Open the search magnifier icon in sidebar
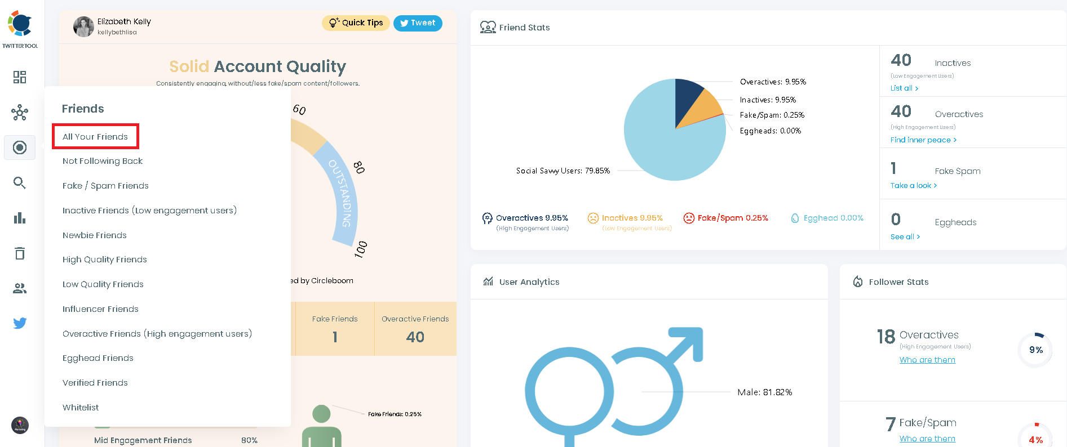Screen dimensions: 1067x447 pyautogui.click(x=20, y=183)
